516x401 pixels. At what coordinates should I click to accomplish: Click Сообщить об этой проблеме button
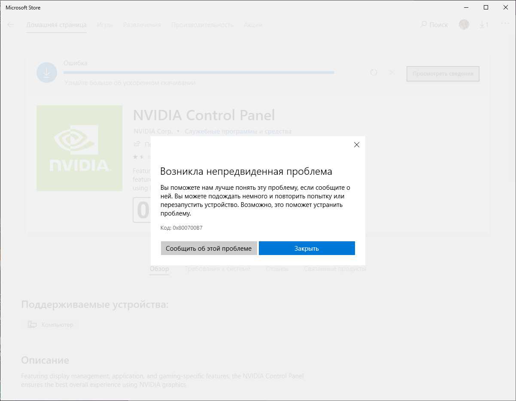(x=209, y=248)
